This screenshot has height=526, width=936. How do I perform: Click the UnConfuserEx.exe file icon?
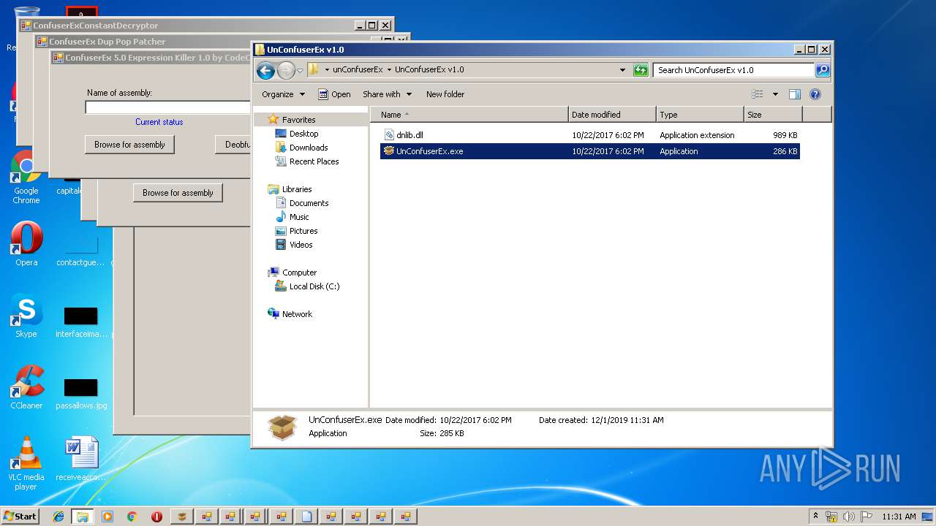(x=389, y=151)
